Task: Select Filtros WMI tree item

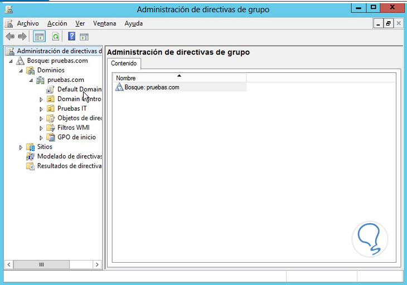Action: click(x=74, y=127)
